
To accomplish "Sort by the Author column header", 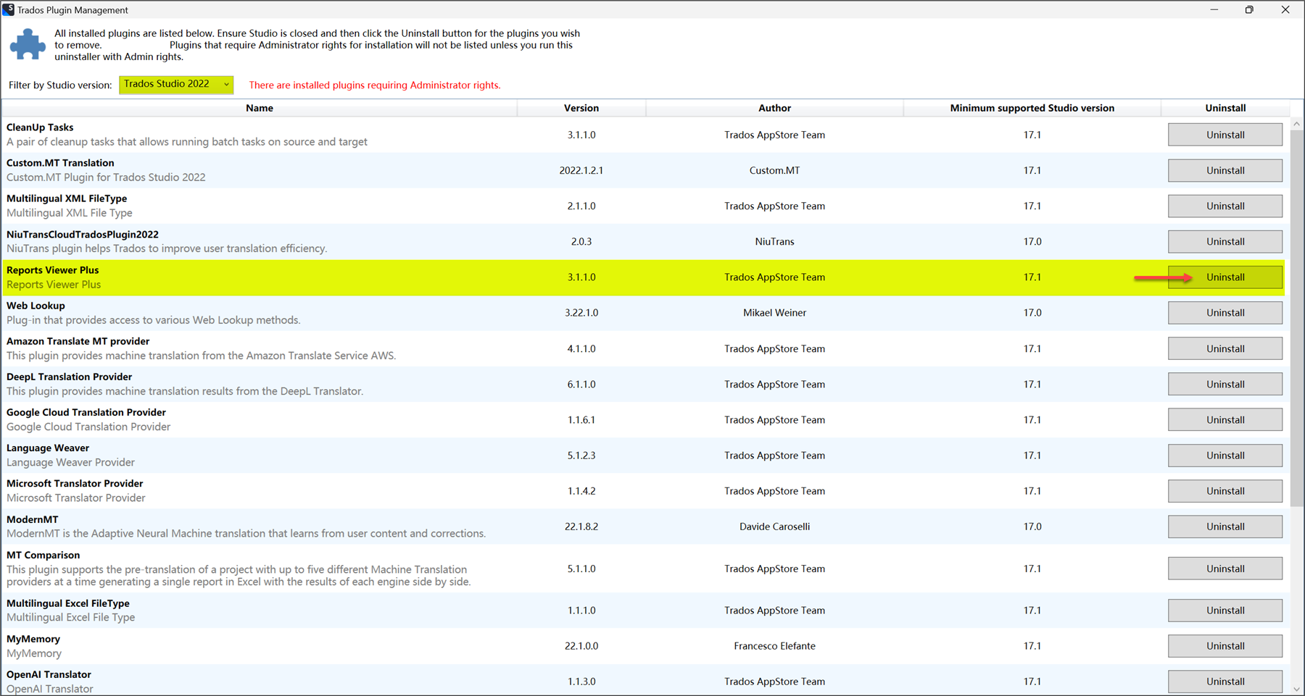I will [774, 108].
